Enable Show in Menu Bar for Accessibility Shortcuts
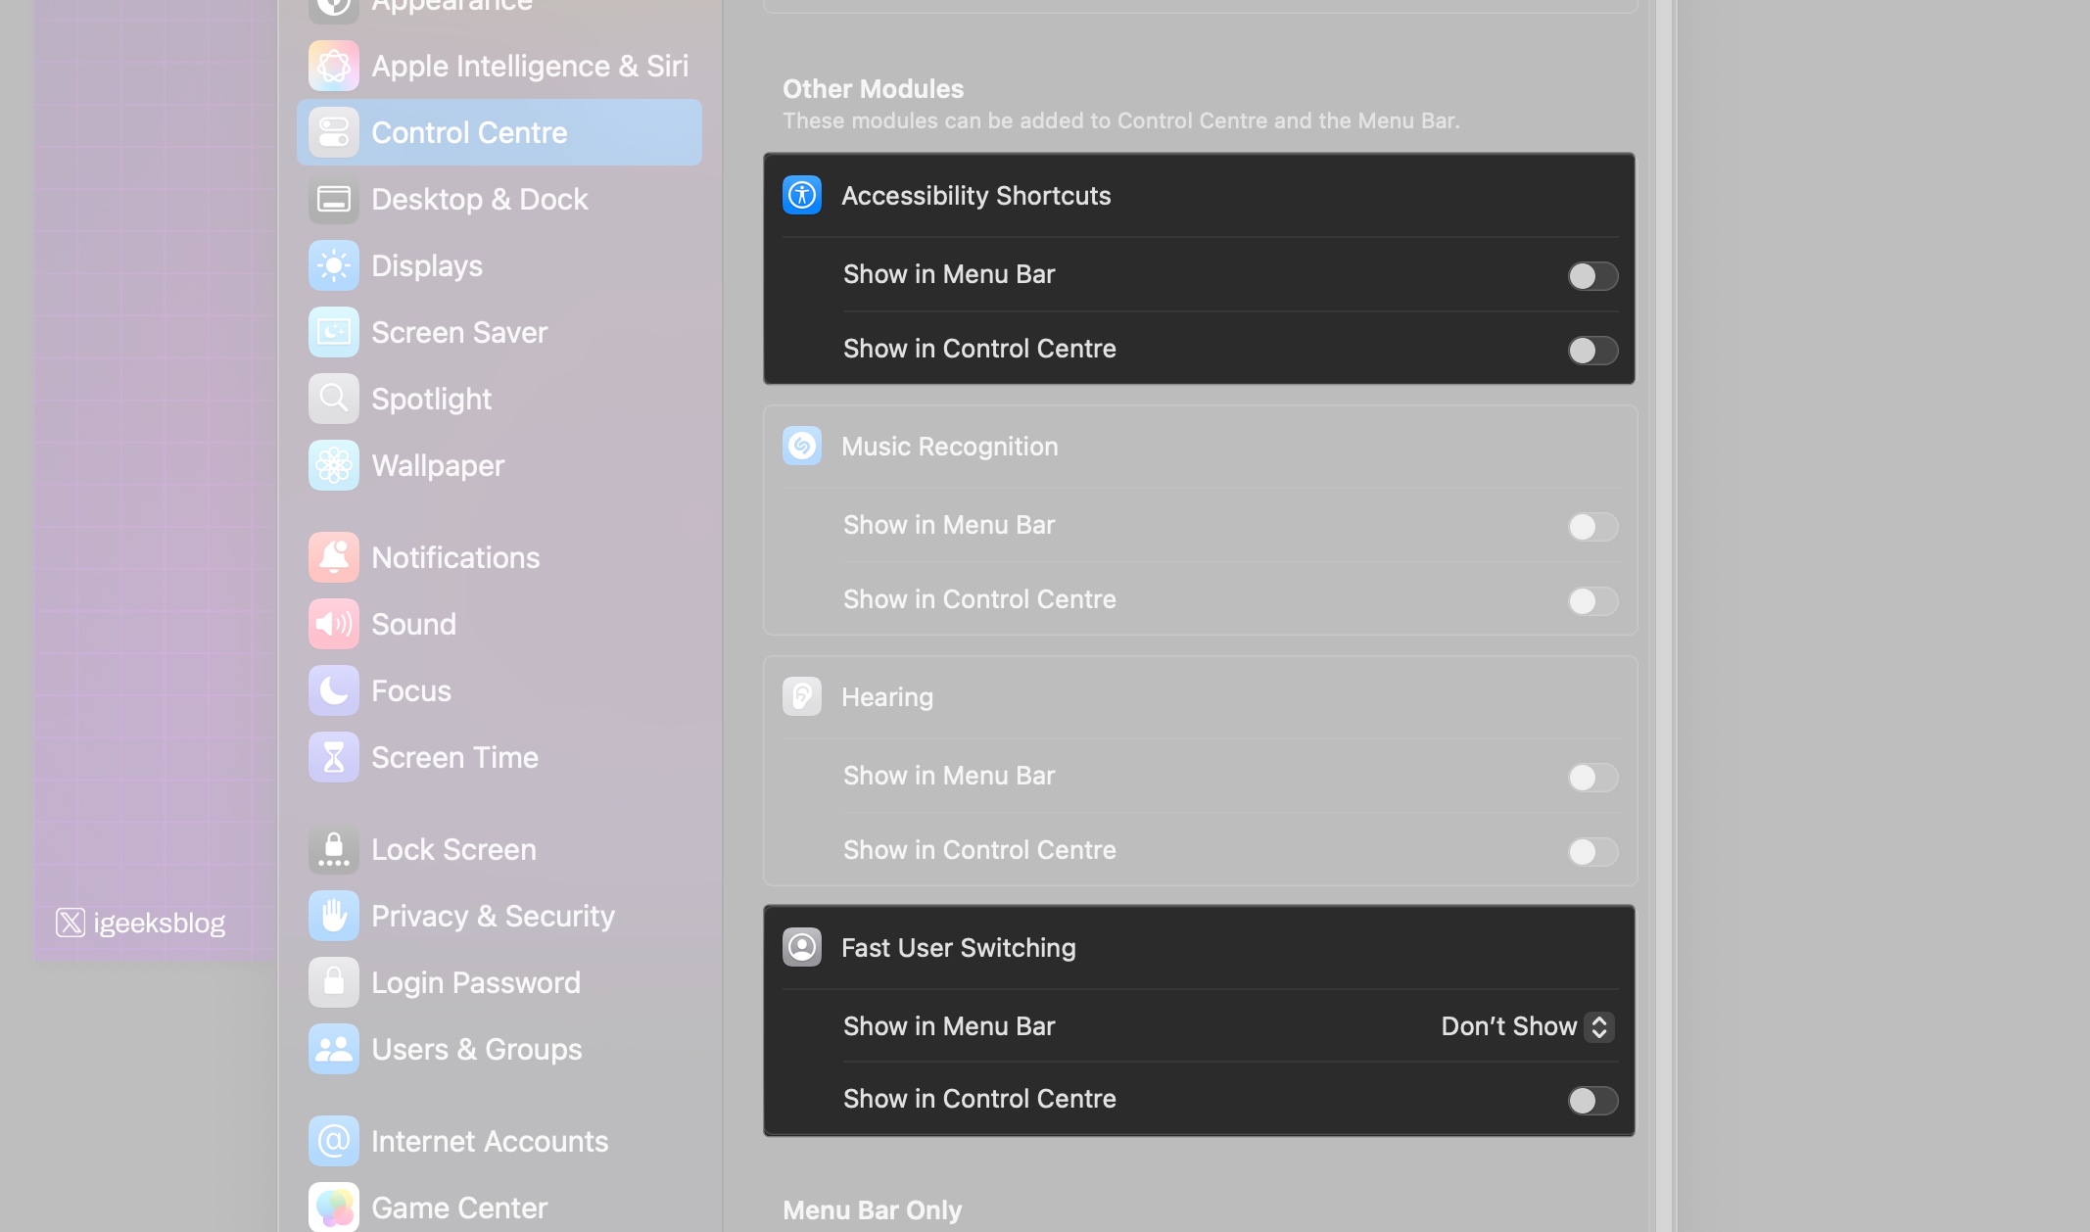The height and width of the screenshot is (1232, 2090). coord(1592,275)
